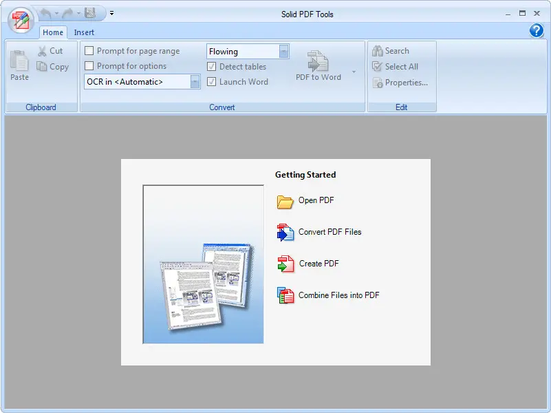551x413 pixels.
Task: Expand the PDF to Word split-button arrow
Action: click(x=354, y=72)
